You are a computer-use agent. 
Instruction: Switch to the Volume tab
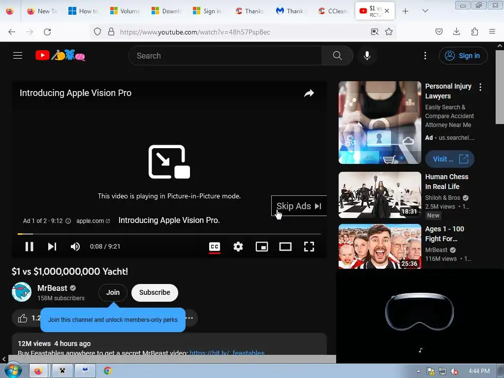[x=125, y=11]
